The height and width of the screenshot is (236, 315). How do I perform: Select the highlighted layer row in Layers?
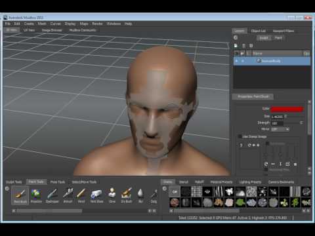point(272,61)
